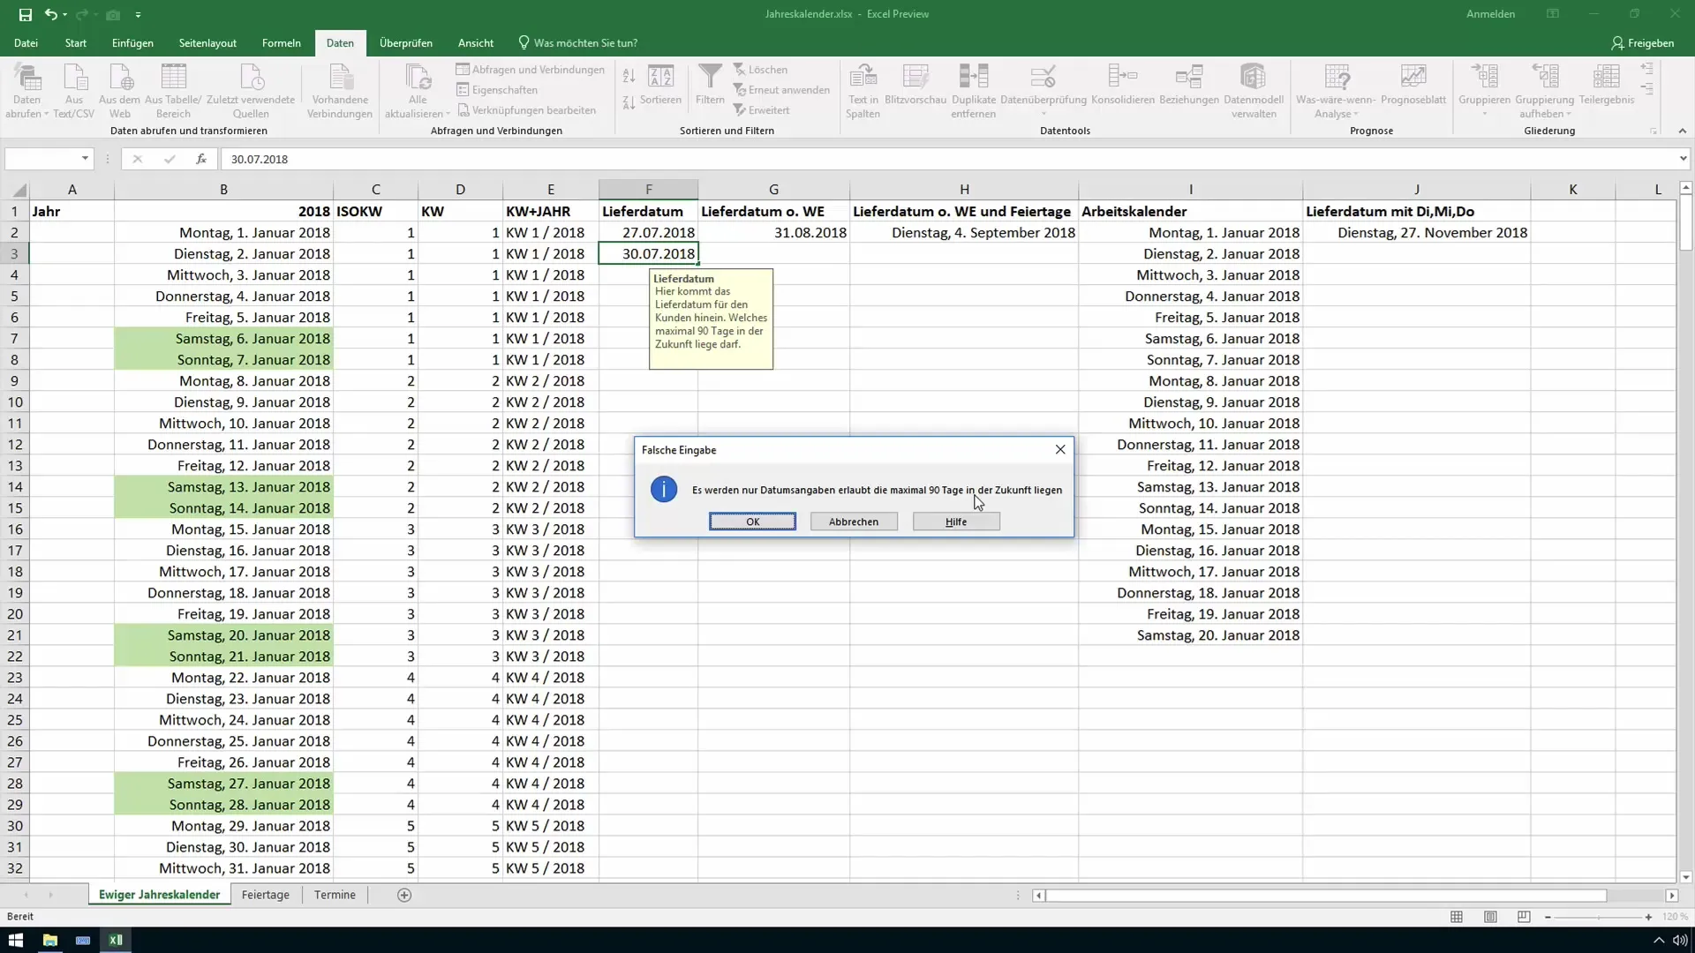Screen dimensions: 1695x953
Task: Click the Undo arrow icon
Action: tap(51, 14)
